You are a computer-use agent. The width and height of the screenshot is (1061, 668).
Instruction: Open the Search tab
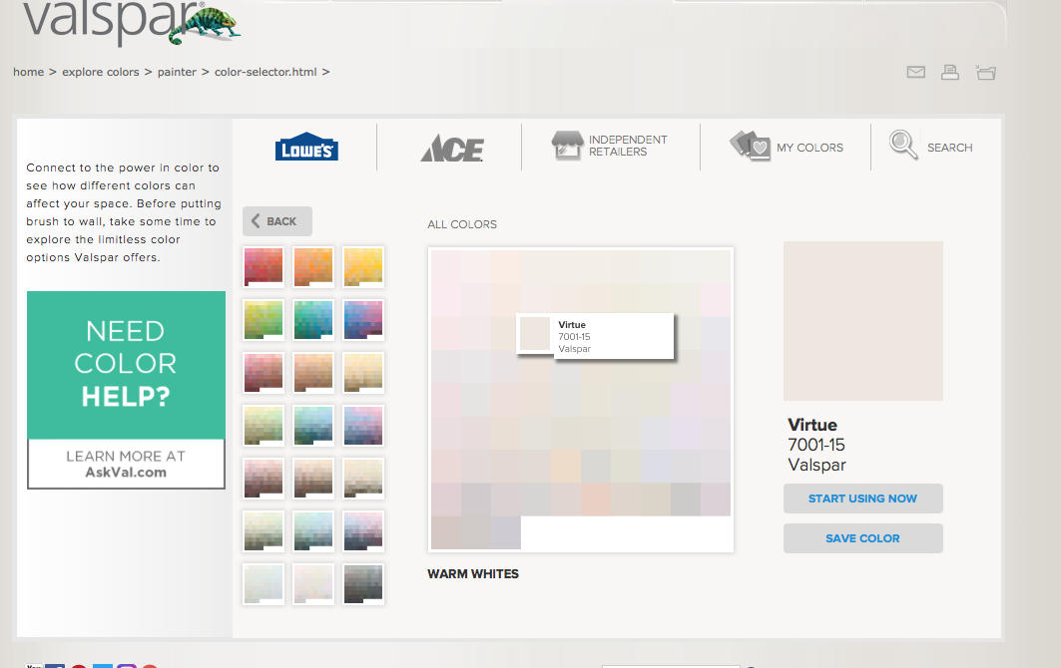tap(931, 146)
